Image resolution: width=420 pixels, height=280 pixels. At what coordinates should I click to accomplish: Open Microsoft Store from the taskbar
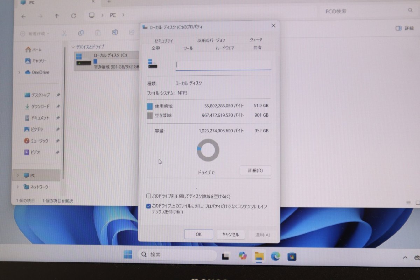pos(291,257)
